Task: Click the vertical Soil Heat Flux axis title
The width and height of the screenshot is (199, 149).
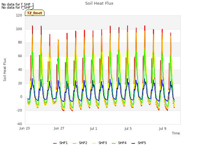Action: (5, 70)
